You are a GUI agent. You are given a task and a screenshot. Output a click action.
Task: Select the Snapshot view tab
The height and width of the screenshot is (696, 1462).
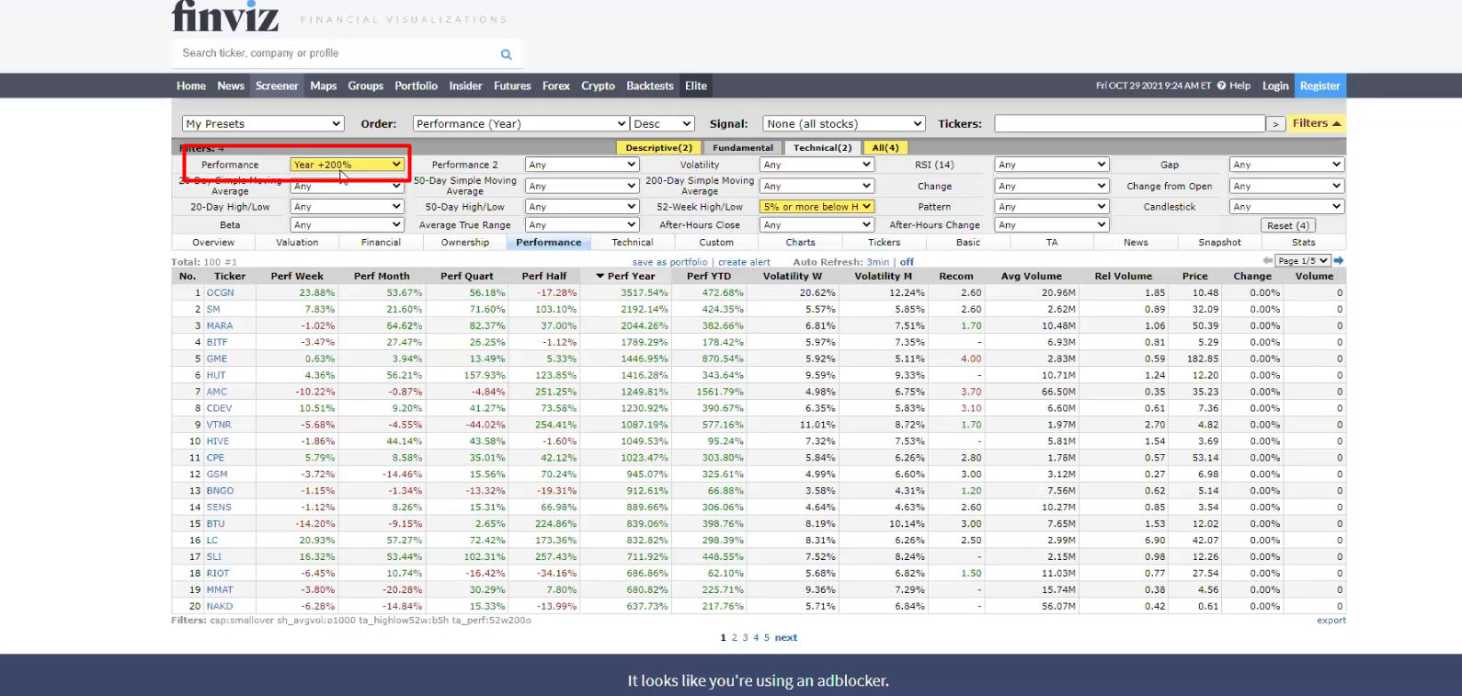1219,243
